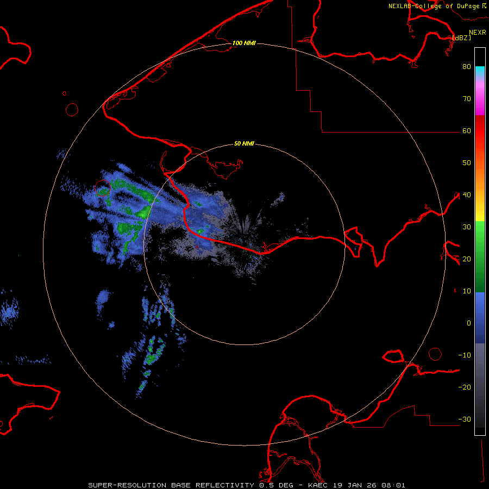Click the 0 value on the dBZ scale

(469, 323)
